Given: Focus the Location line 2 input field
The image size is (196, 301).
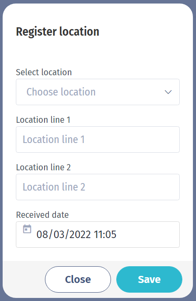Looking at the screenshot, I should [x=98, y=187].
